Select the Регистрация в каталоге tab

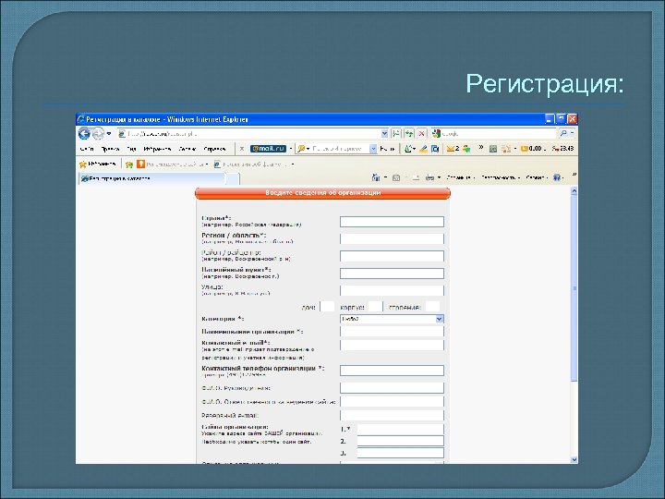151,178
